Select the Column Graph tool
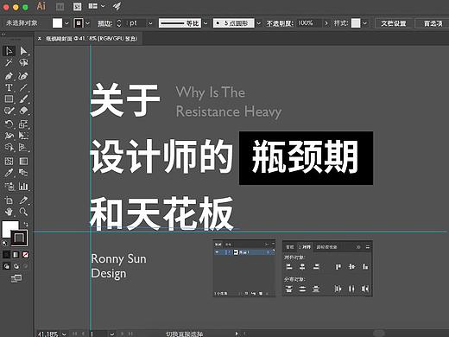The width and height of the screenshot is (449, 337). tap(23, 187)
